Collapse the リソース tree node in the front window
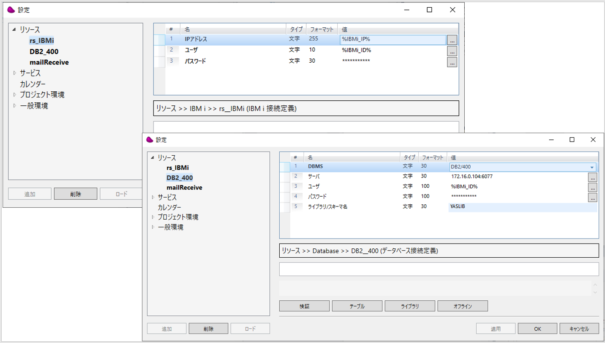Image resolution: width=605 pixels, height=343 pixels. [x=153, y=158]
